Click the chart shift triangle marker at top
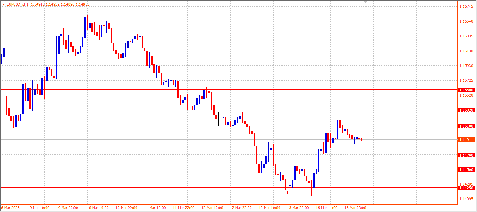This screenshot has height=212, width=477. [366, 2]
